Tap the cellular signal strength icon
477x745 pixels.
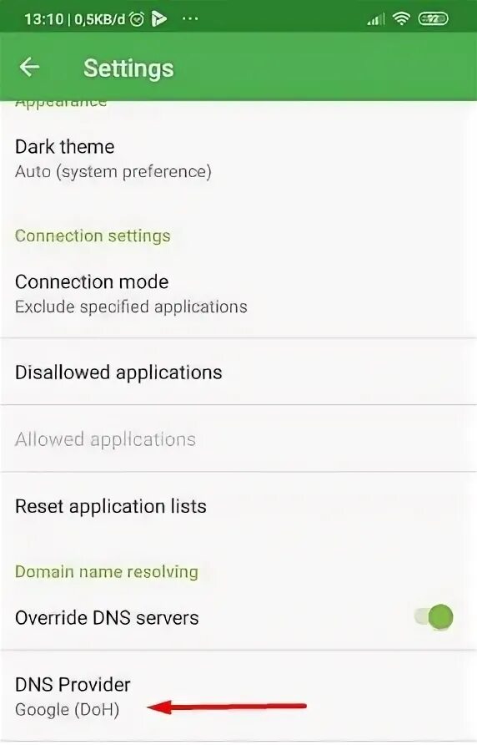376,19
